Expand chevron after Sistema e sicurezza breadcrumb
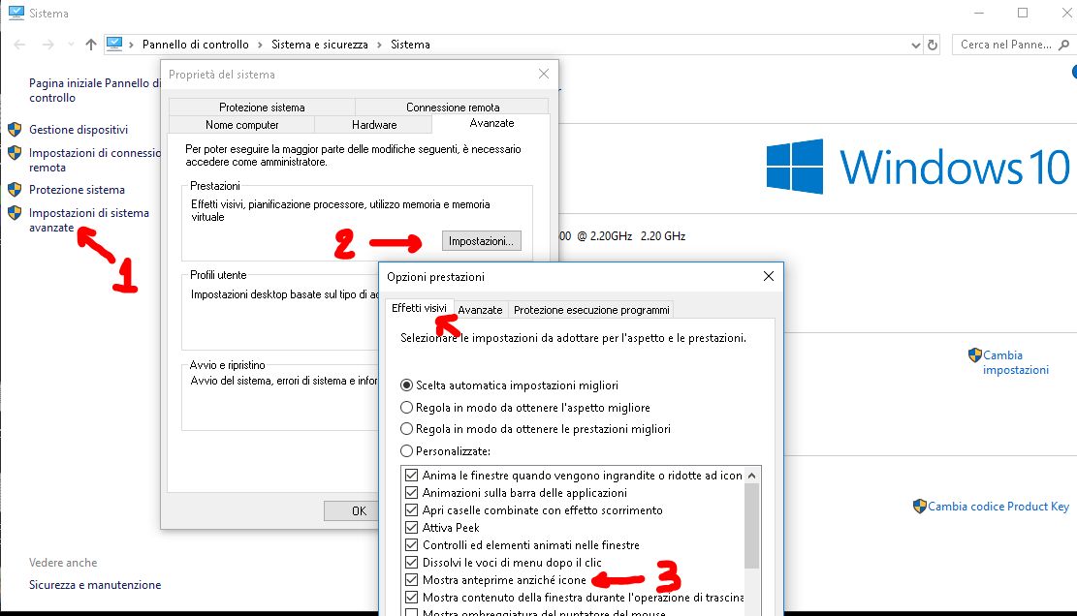Viewport: 1077px width, 616px height. [379, 45]
